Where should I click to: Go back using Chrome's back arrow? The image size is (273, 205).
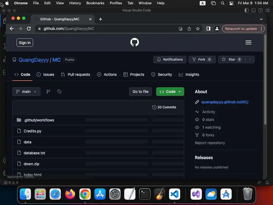tap(12, 29)
